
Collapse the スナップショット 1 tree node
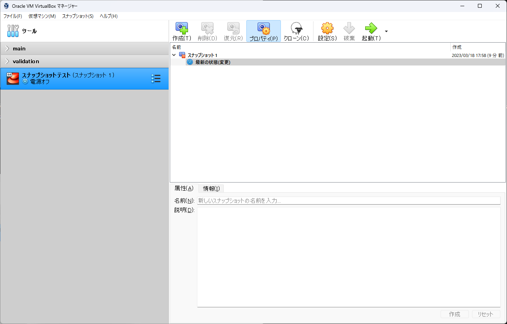pos(174,55)
